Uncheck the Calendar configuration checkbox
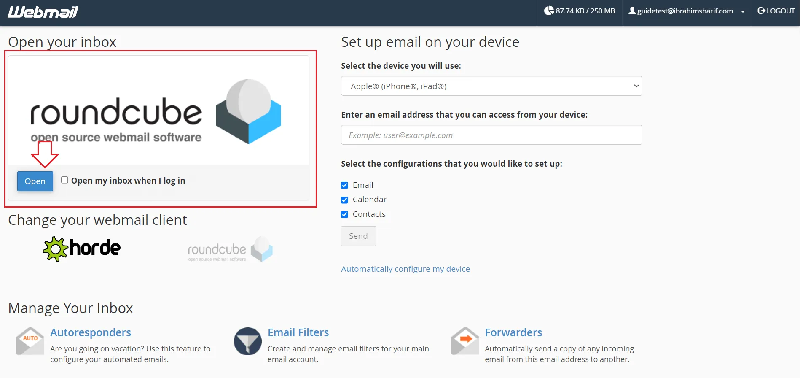800x378 pixels. coord(344,200)
